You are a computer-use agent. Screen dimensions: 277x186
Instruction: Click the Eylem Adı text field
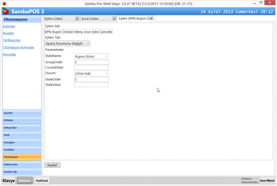79,32
